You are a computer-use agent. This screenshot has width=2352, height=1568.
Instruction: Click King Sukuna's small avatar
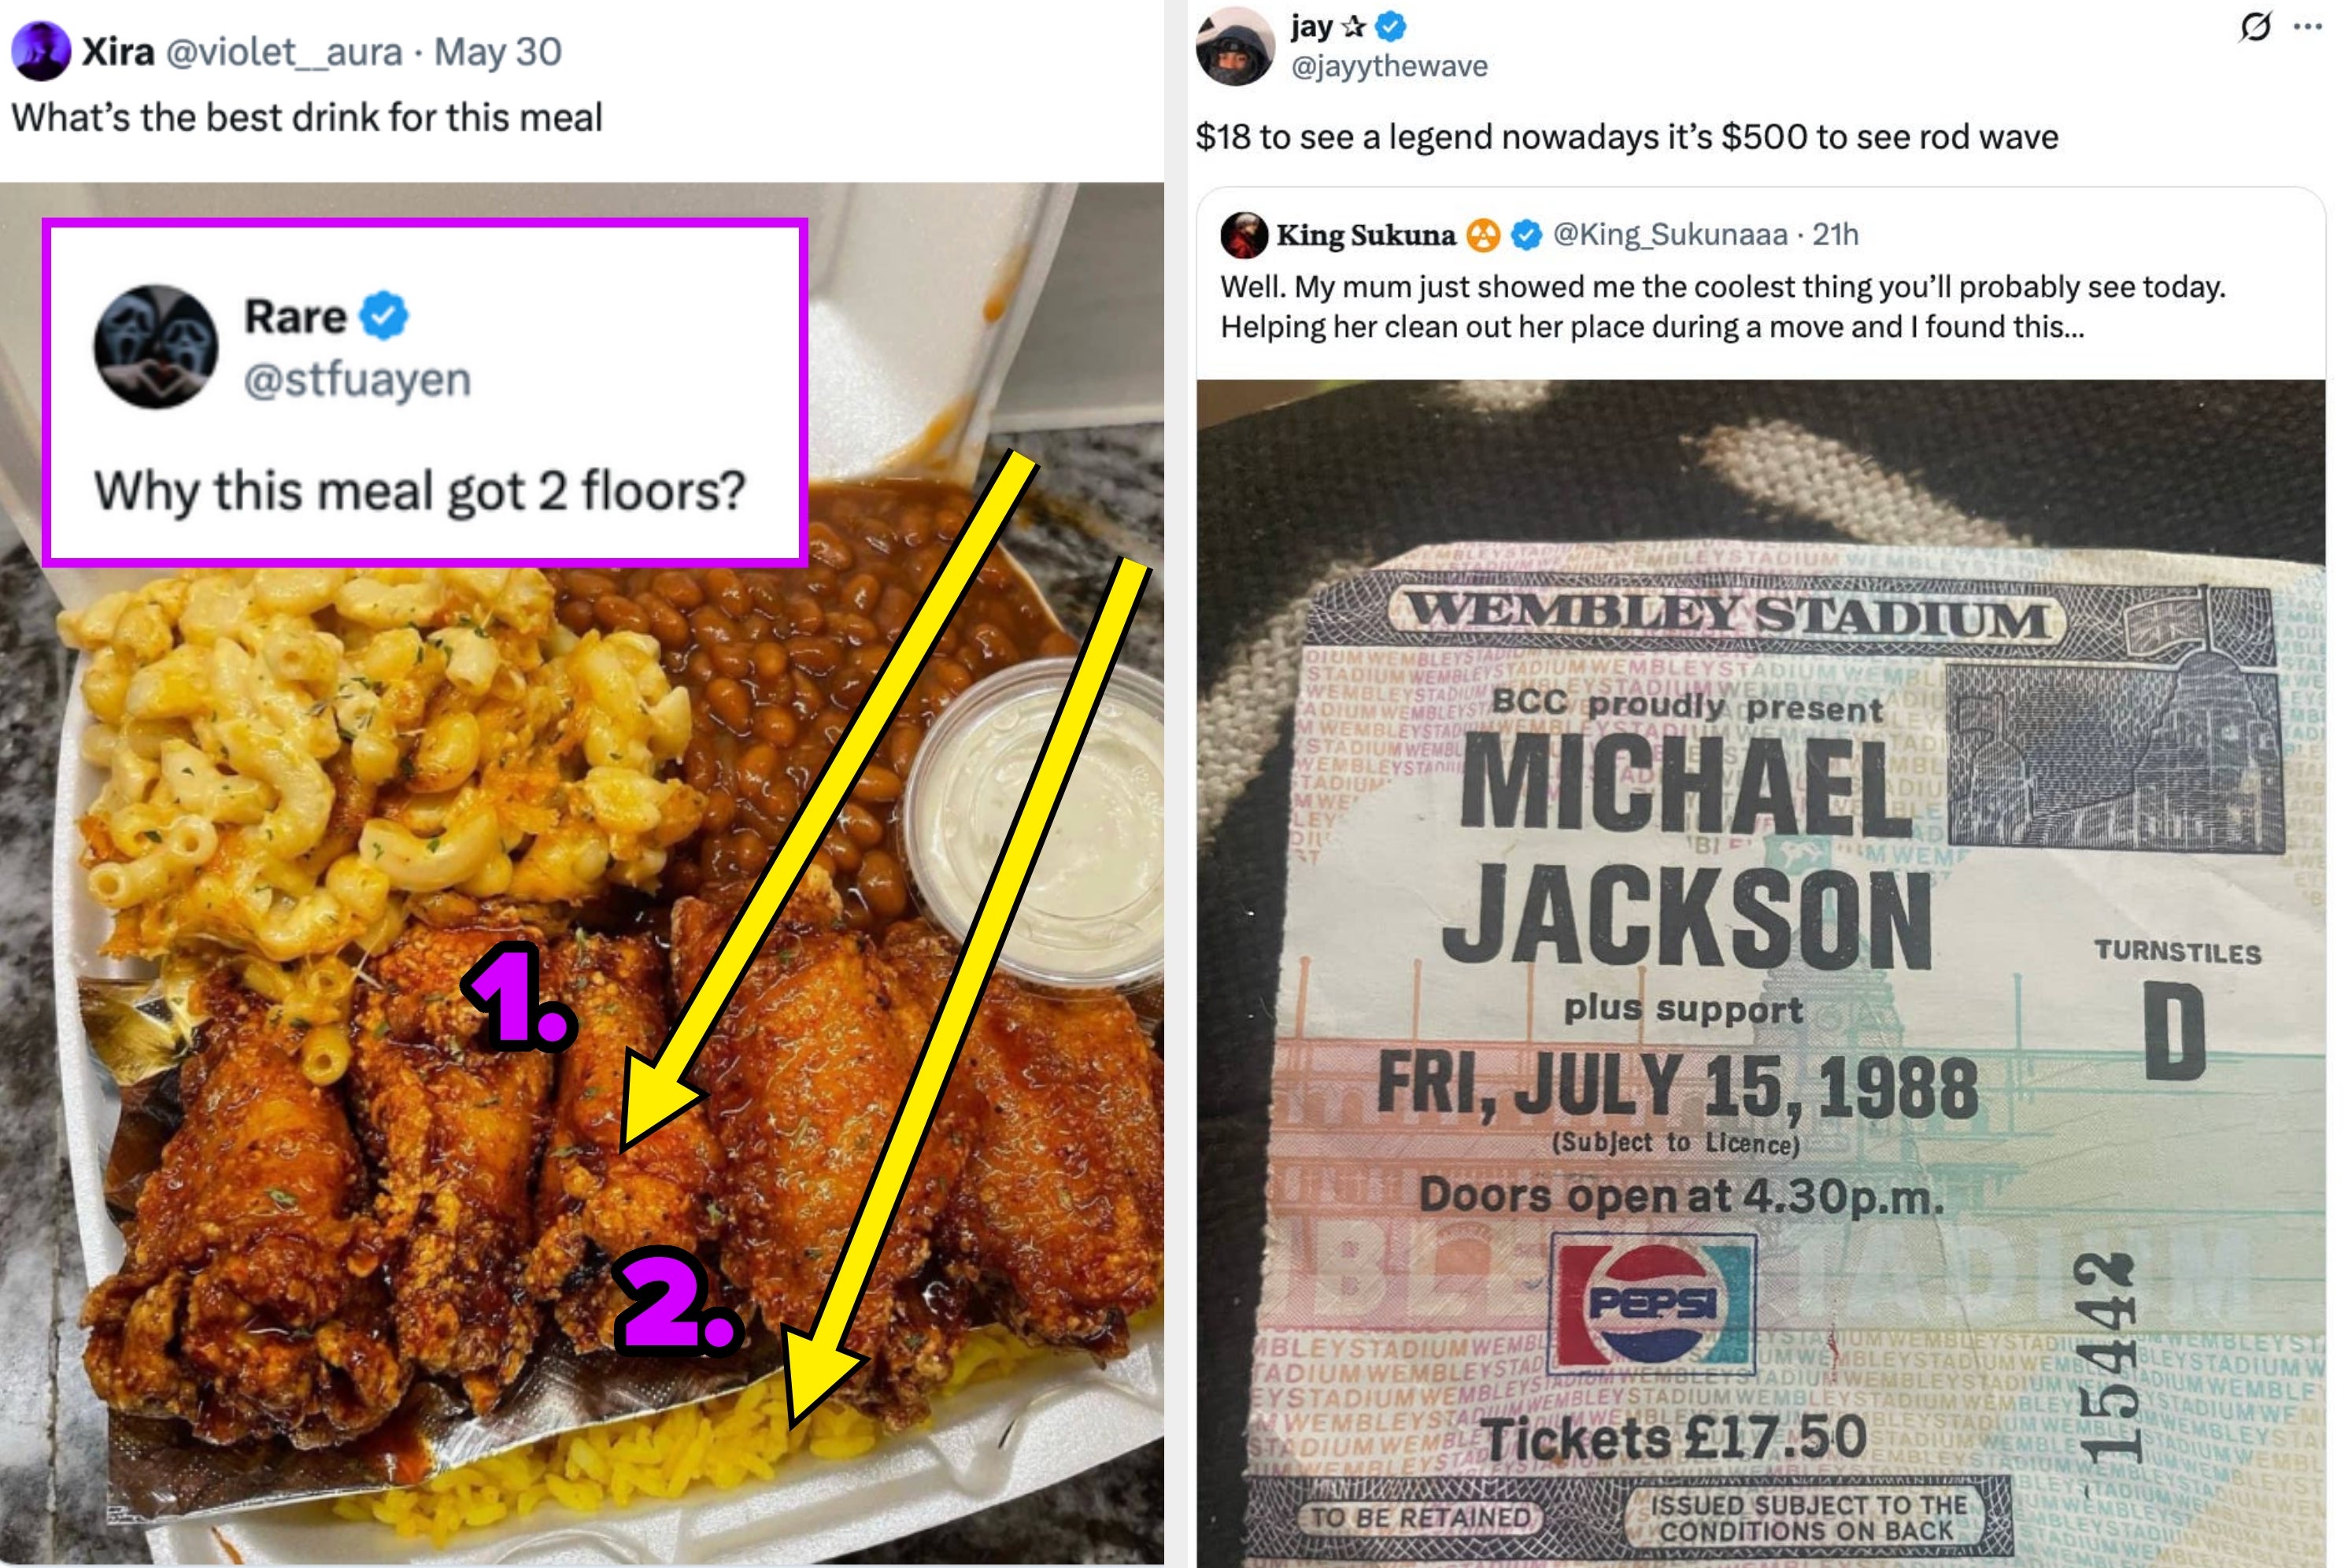click(x=1244, y=235)
